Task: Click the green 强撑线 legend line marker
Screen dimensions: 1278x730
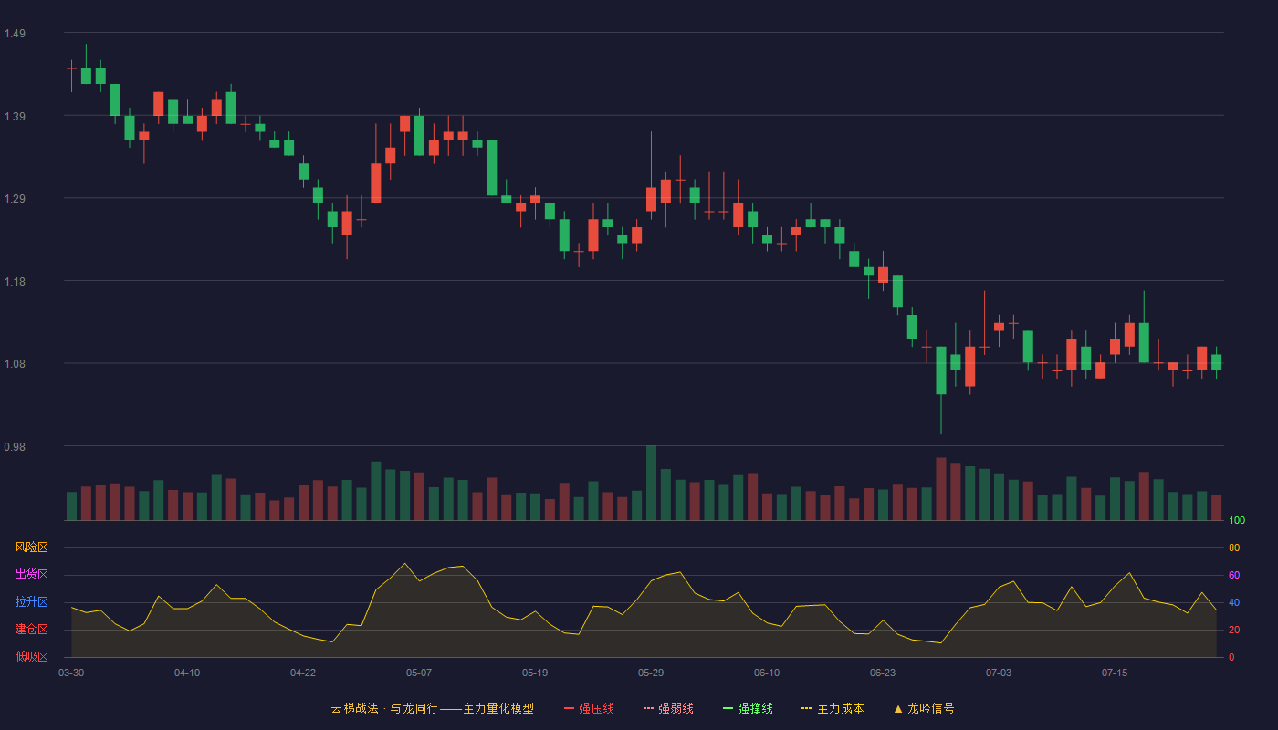Action: [728, 708]
